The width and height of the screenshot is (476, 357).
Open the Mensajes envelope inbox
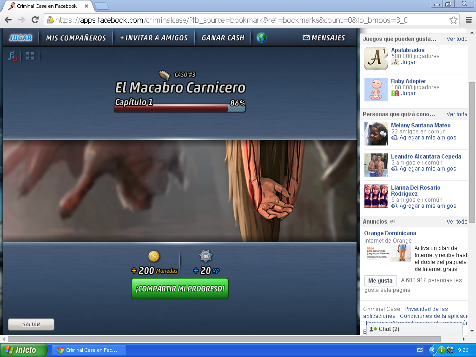(x=324, y=38)
